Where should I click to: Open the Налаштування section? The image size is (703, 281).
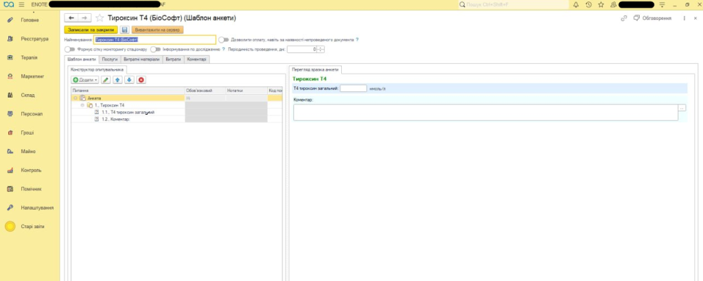30,208
